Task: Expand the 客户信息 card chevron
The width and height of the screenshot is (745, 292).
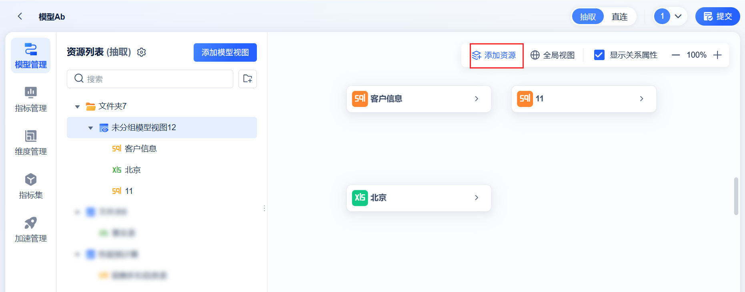Action: [477, 99]
